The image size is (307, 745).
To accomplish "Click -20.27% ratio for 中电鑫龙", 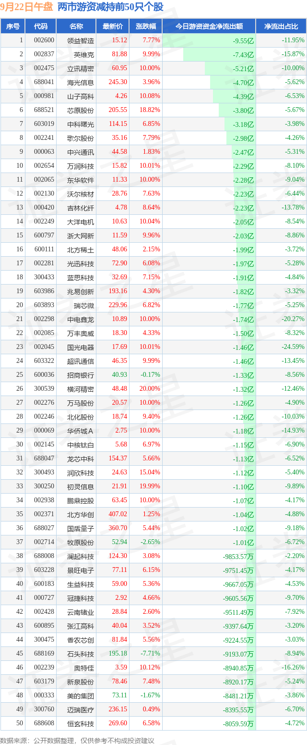I will (x=293, y=319).
